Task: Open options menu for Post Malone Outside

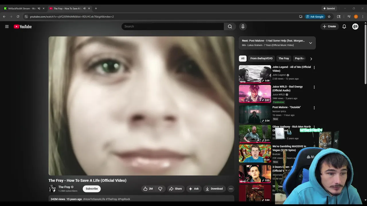Action: [314, 108]
